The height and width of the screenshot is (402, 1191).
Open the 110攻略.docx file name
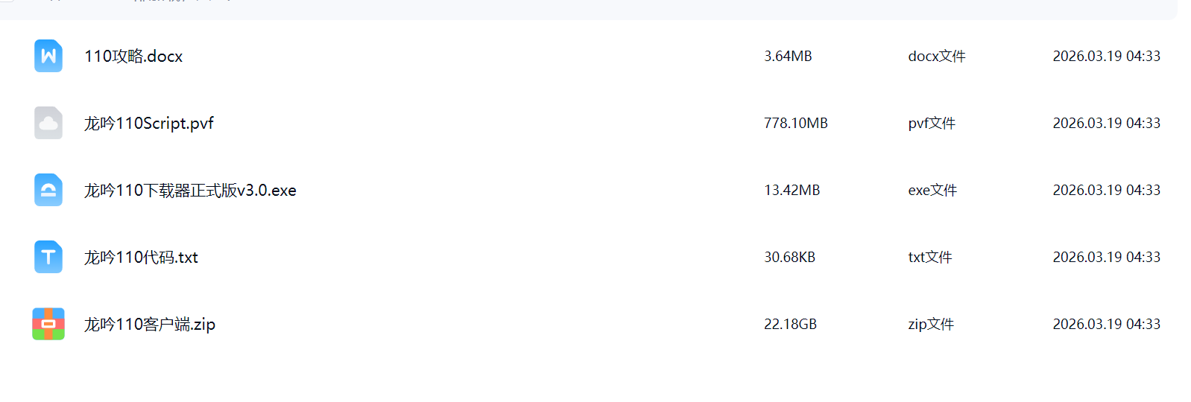pyautogui.click(x=133, y=57)
